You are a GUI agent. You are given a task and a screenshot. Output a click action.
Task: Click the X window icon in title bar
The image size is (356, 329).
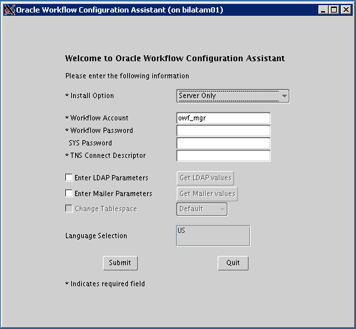10,10
